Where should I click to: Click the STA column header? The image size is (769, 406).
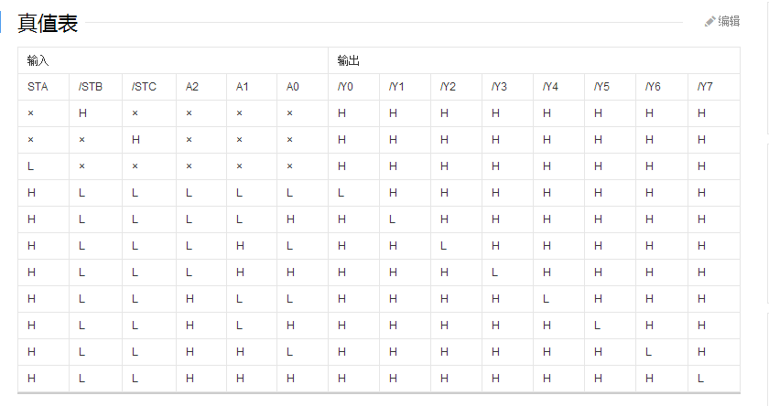click(x=38, y=87)
